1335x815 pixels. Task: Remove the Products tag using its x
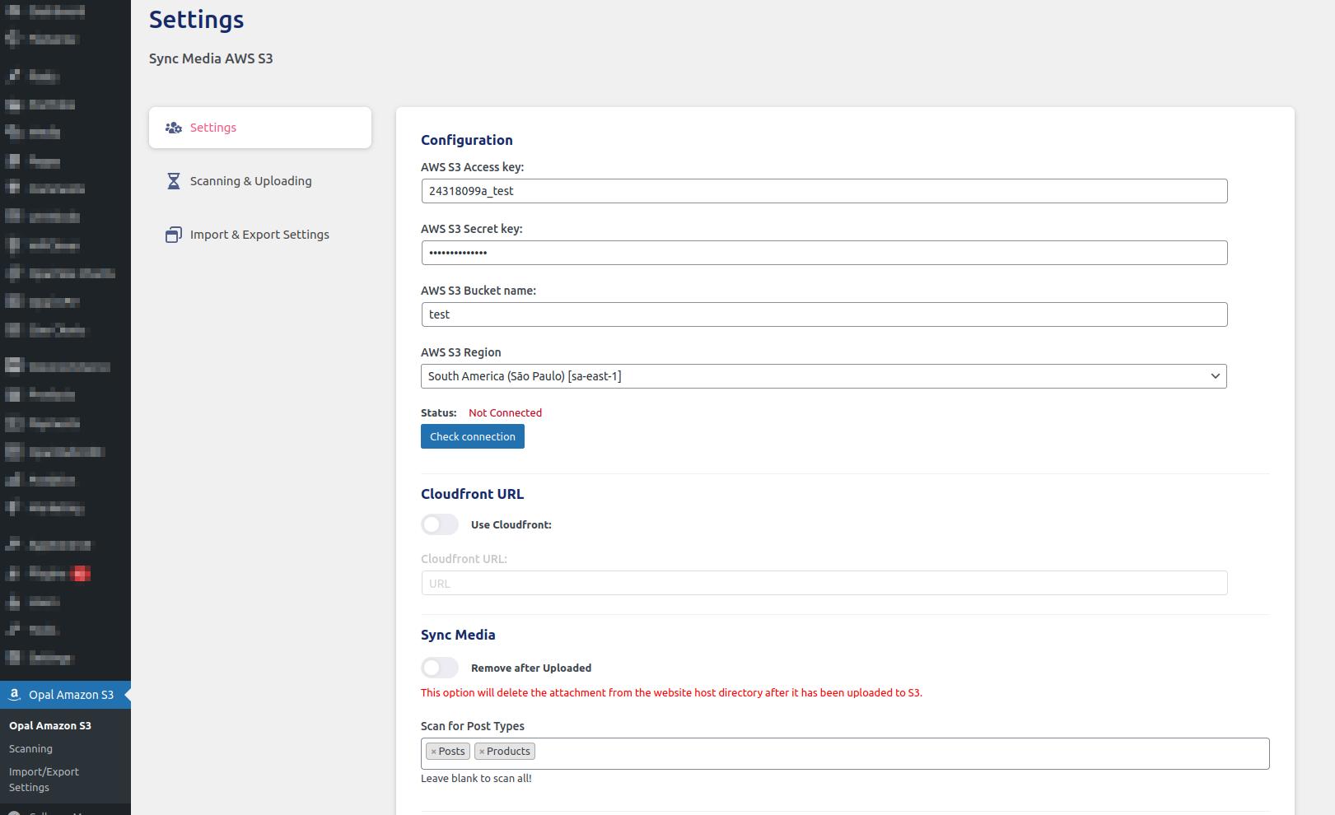pos(482,752)
